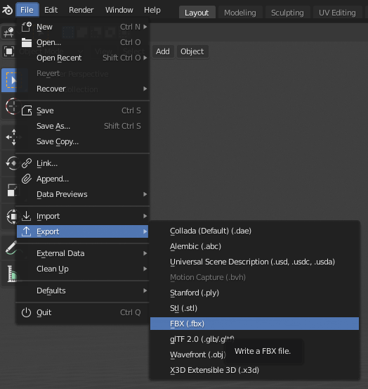Export as X3D Extensible 3D (.x3d)
Image resolution: width=368 pixels, height=389 pixels.
(x=254, y=370)
